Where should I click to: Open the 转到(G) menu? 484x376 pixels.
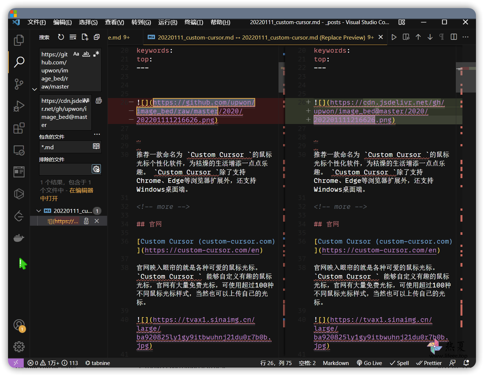point(141,22)
